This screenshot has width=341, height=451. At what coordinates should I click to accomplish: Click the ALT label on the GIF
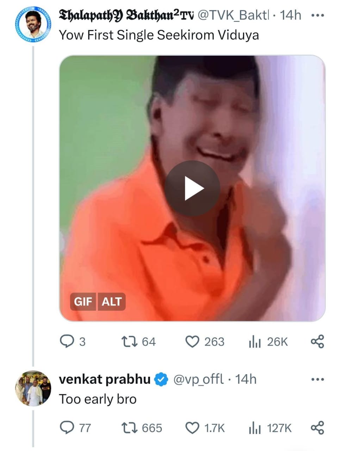[112, 302]
